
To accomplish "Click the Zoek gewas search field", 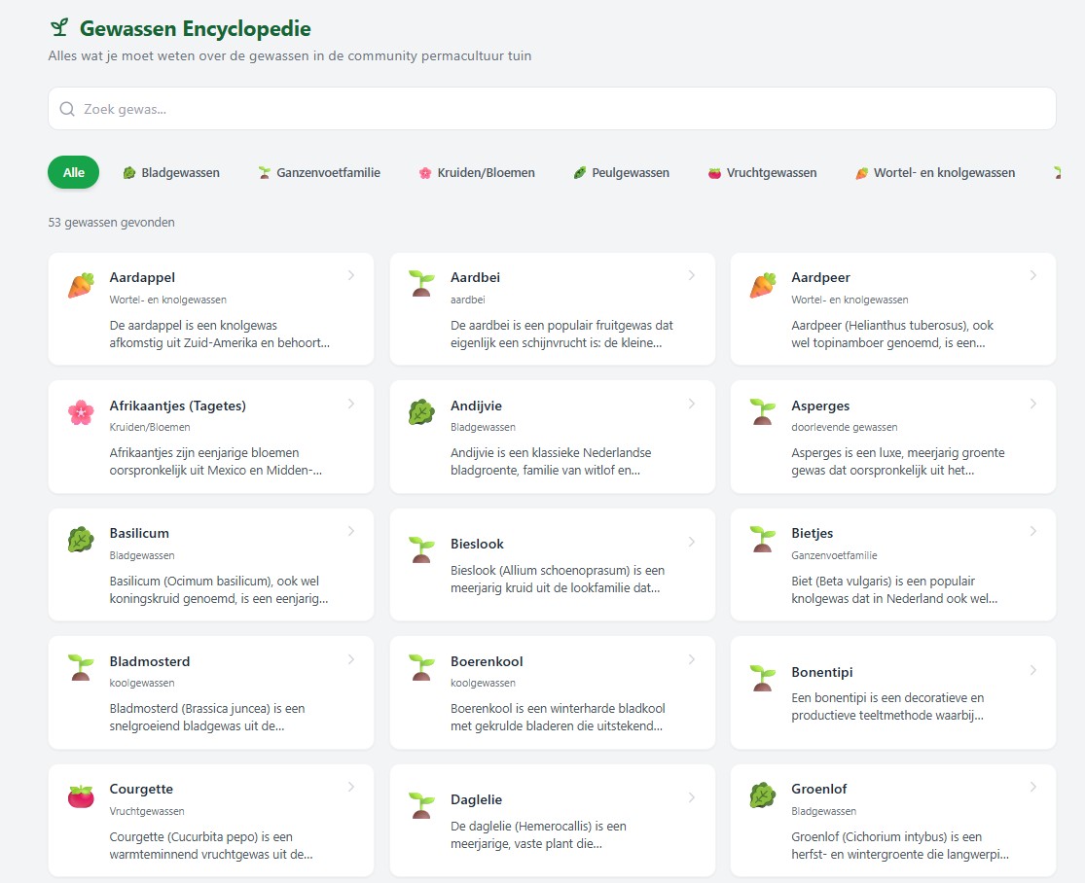I will tap(389, 109).
